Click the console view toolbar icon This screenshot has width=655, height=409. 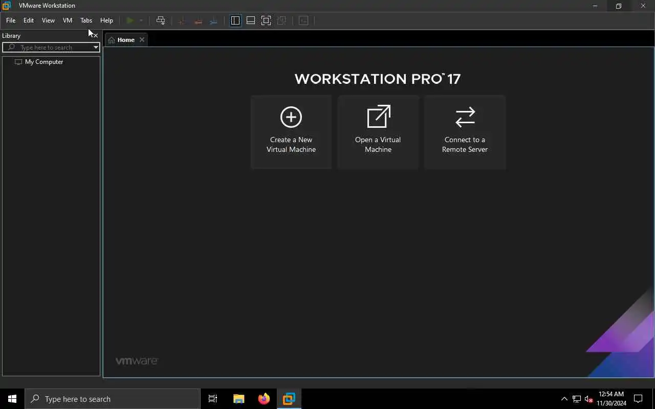click(x=303, y=20)
